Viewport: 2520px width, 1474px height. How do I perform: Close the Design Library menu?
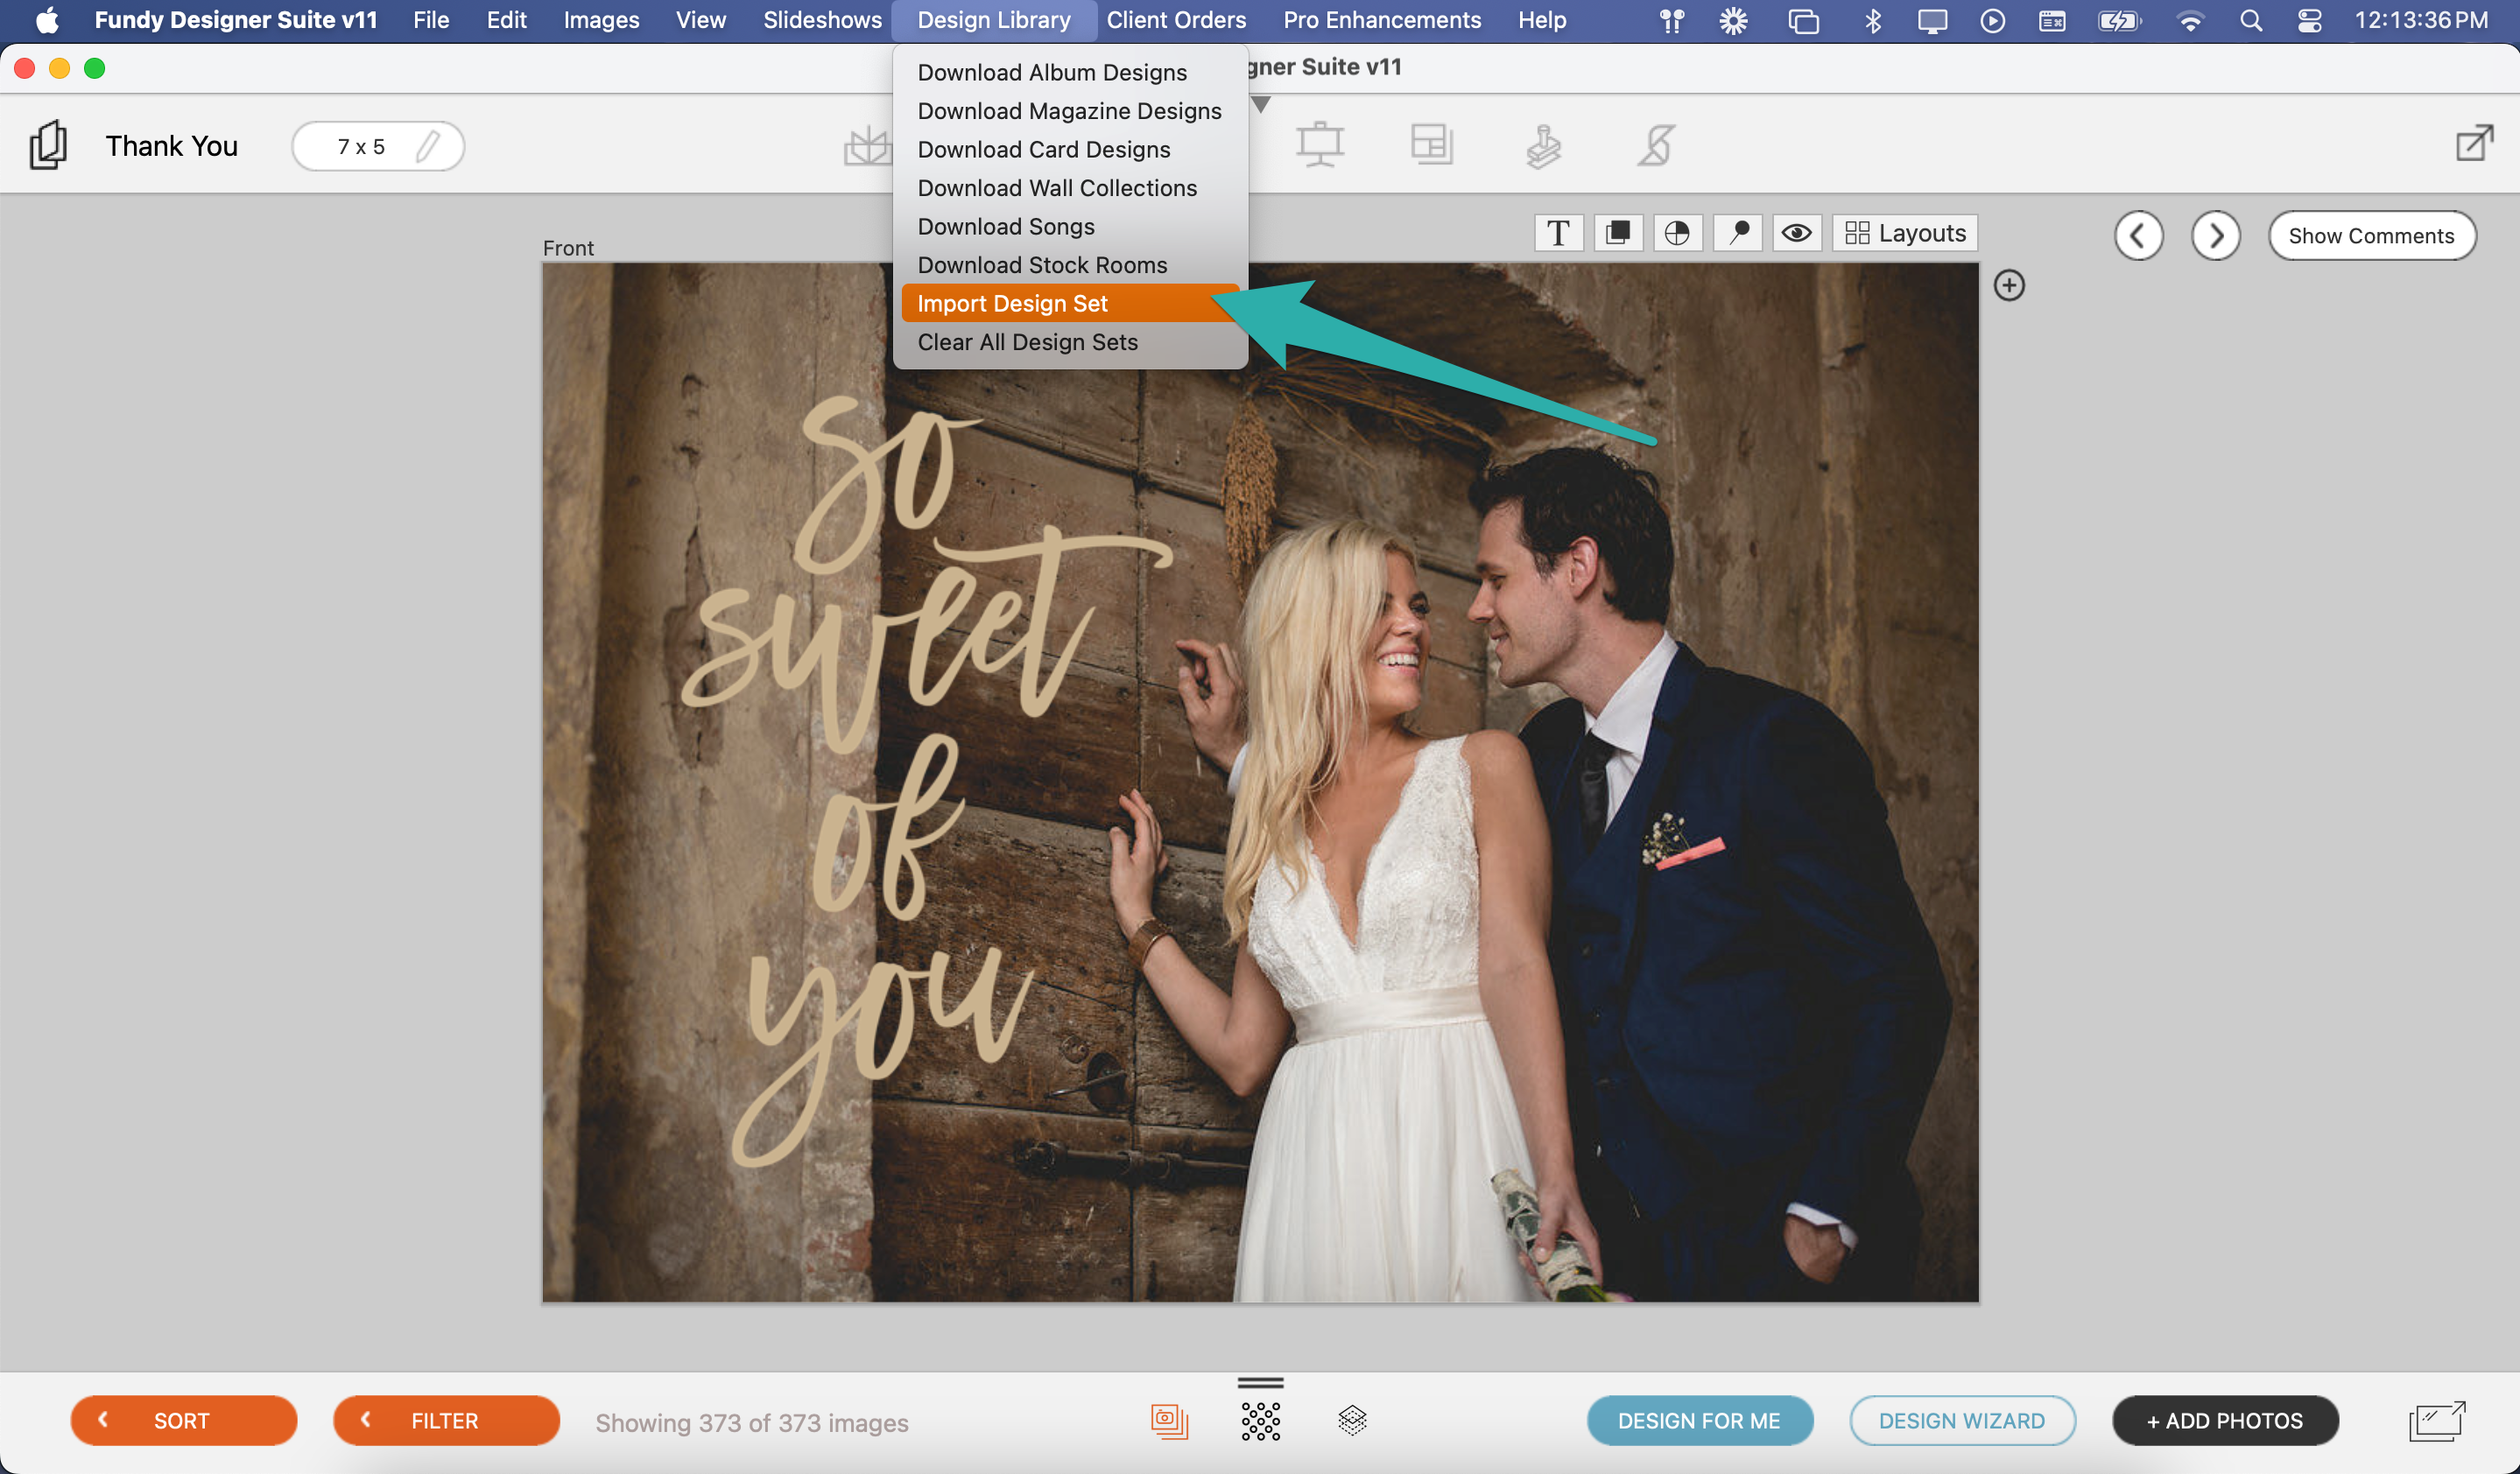(994, 20)
